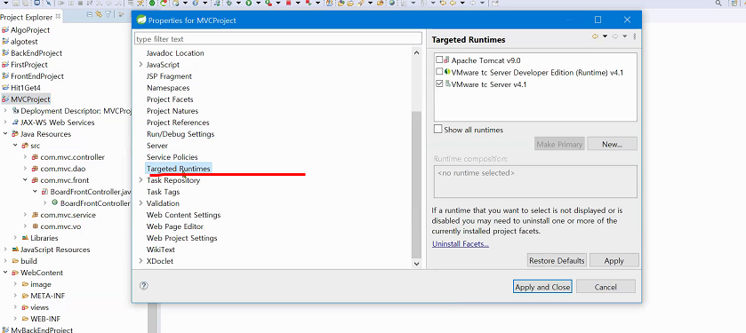Click Deployment Descriptor icon
The width and height of the screenshot is (746, 333).
pyautogui.click(x=15, y=111)
